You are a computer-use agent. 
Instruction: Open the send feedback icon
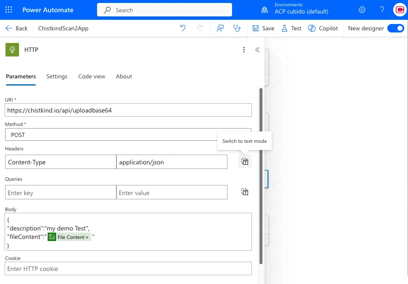(220, 28)
